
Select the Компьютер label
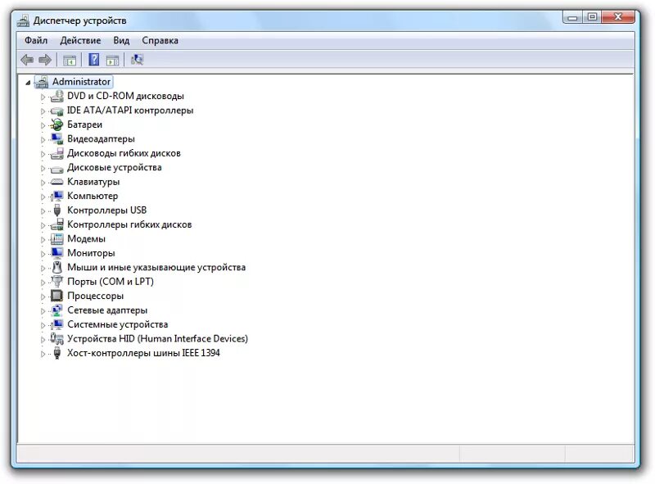[93, 196]
